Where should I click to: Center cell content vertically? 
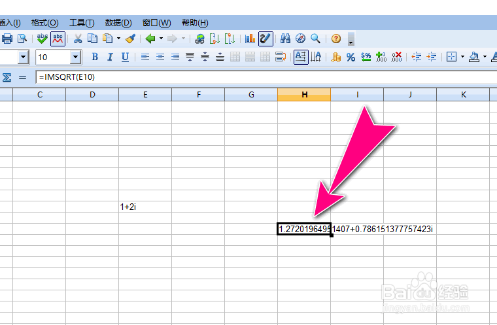[205, 57]
